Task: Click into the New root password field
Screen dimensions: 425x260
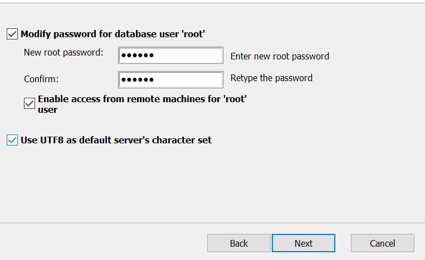Action: point(171,56)
